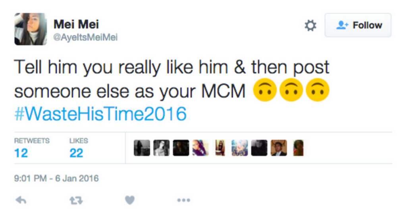Select the fourth liker avatar with sunglasses
The width and height of the screenshot is (397, 218).
[200, 148]
